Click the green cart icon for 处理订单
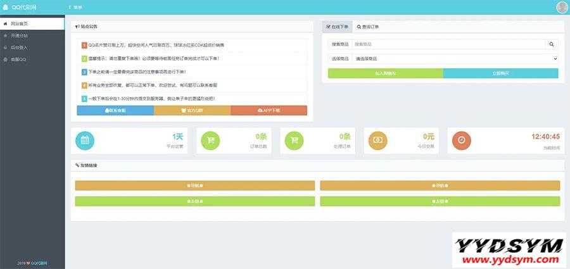This screenshot has width=570, height=269. coord(293,141)
